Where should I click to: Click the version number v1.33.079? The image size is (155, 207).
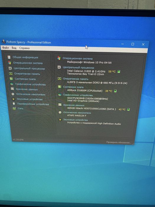[x=18, y=140]
